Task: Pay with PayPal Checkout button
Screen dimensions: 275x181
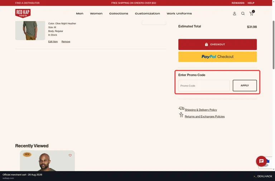Action: pos(217,57)
